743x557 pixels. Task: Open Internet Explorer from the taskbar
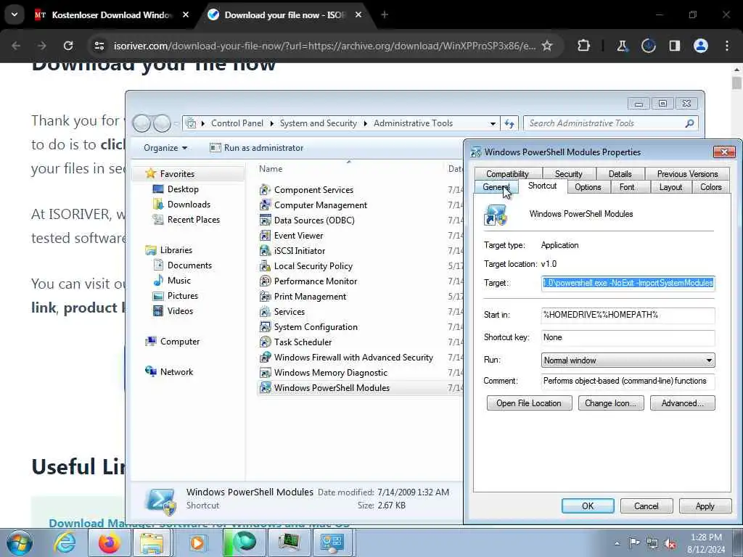click(x=64, y=542)
